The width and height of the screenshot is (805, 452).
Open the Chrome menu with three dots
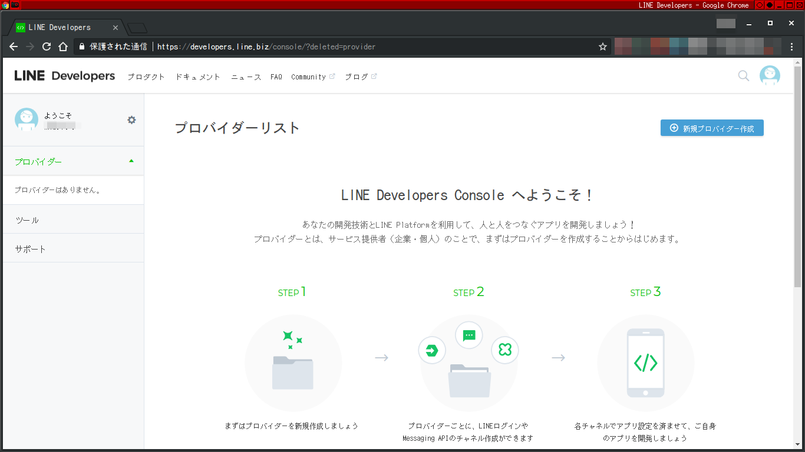[x=792, y=46]
